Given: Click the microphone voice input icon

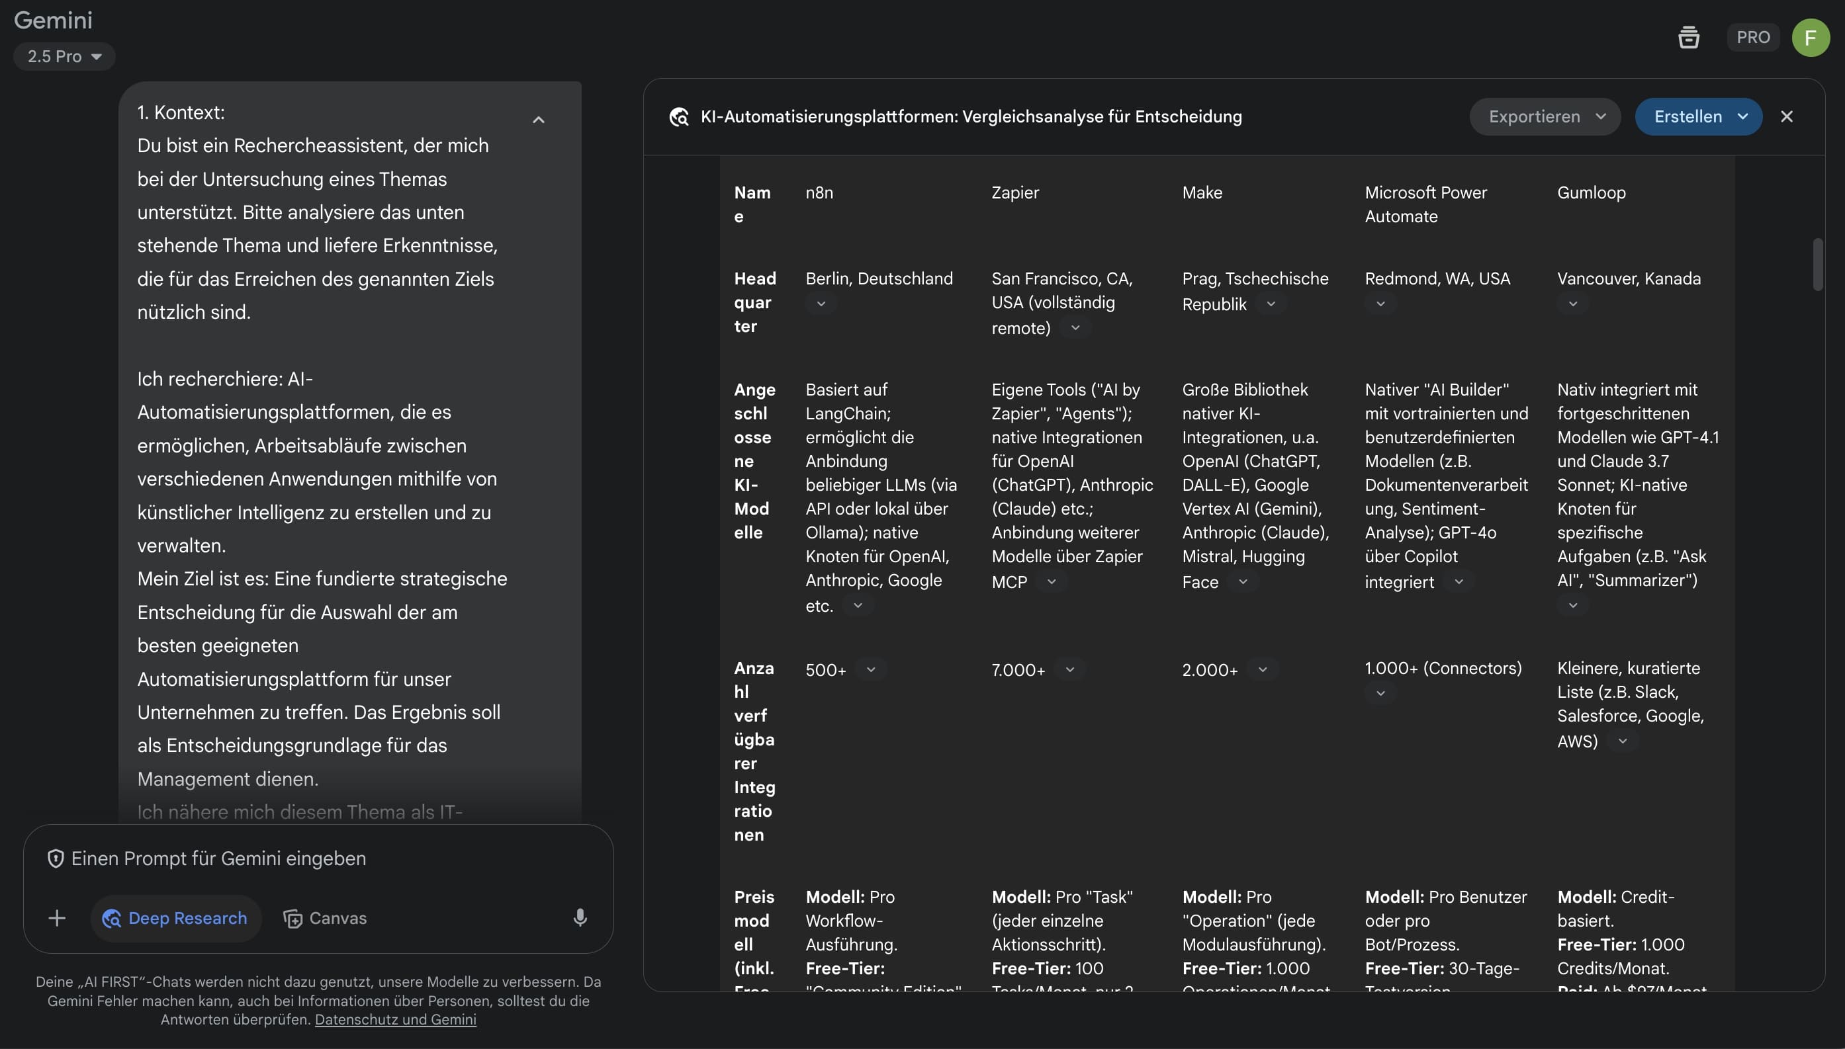Looking at the screenshot, I should (580, 917).
